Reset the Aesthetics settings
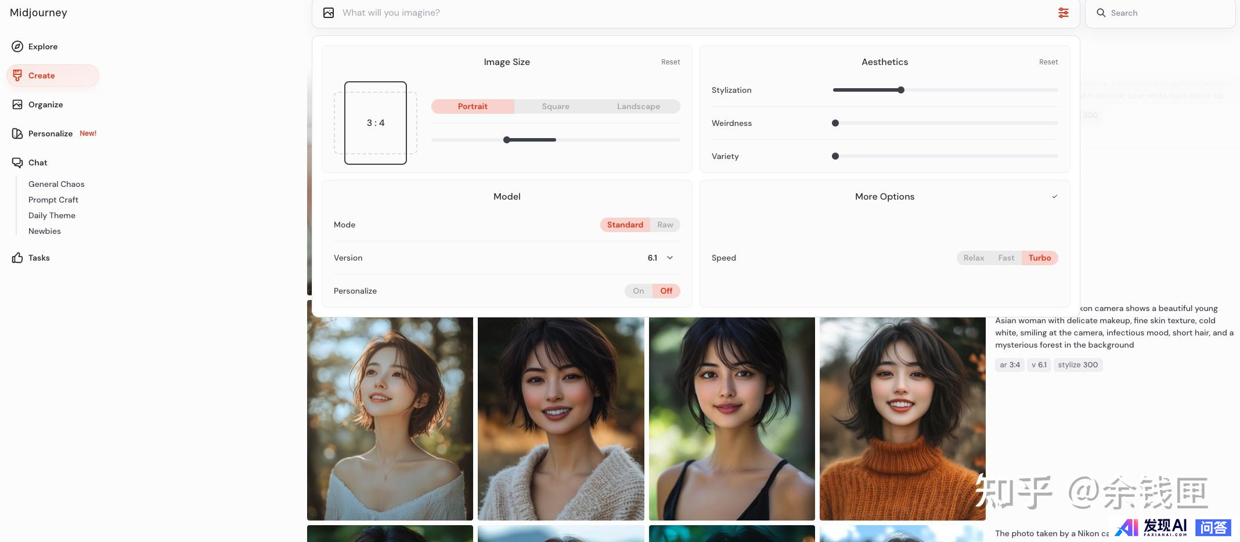This screenshot has height=542, width=1240. (1048, 62)
